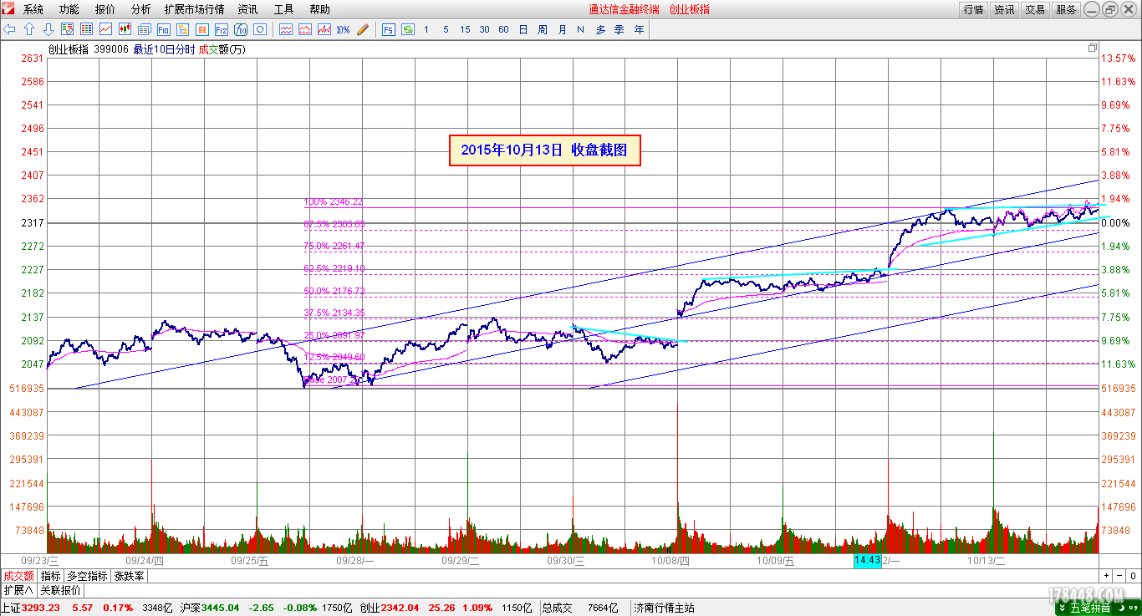Select the 60-minute period
This screenshot has height=616, width=1142.
[503, 29]
